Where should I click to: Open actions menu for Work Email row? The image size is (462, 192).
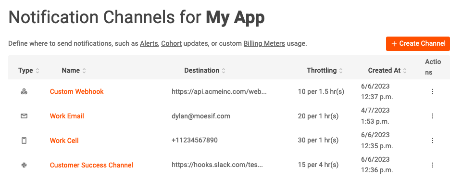click(433, 116)
